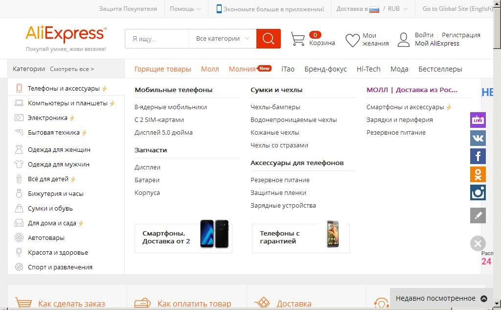This screenshot has height=310, width=501.
Task: Expand the 'Все категории' search dropdown
Action: tap(222, 39)
